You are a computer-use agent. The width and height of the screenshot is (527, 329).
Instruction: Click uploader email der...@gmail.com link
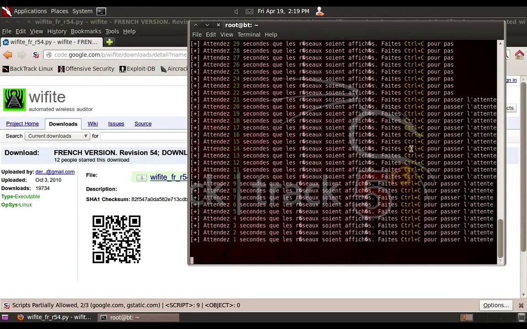[x=55, y=171]
